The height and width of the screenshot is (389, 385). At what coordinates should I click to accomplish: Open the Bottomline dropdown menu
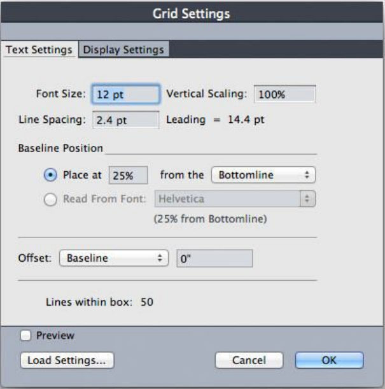[x=263, y=174]
